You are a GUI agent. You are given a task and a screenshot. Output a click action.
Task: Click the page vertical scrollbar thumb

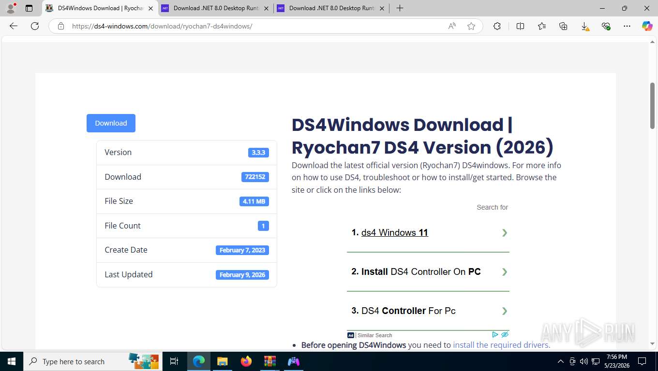pos(653,105)
